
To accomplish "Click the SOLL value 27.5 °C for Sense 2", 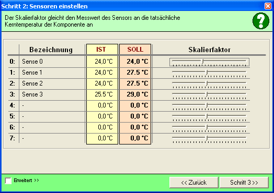I will coord(138,83).
